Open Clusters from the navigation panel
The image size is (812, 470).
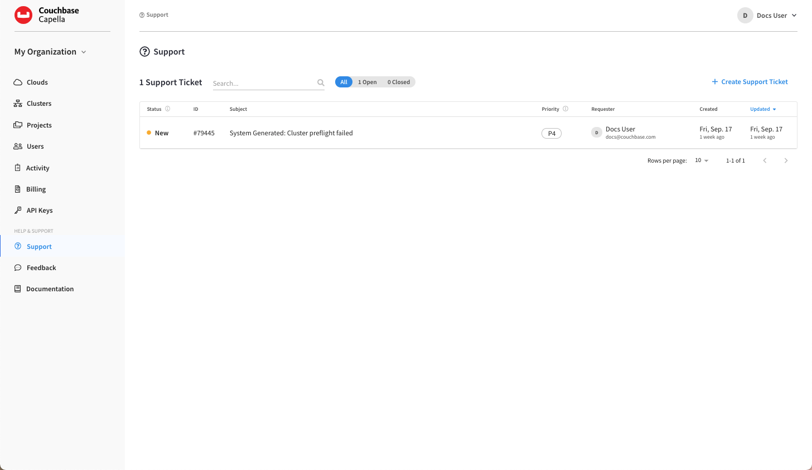pos(18,103)
